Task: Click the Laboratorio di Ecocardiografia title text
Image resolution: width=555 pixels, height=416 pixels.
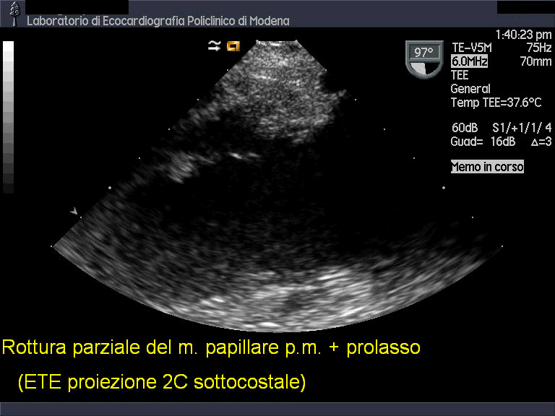Action: pos(158,21)
